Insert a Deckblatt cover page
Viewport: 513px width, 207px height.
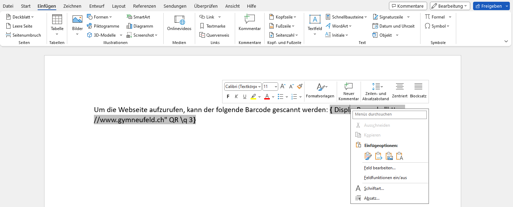tap(20, 17)
